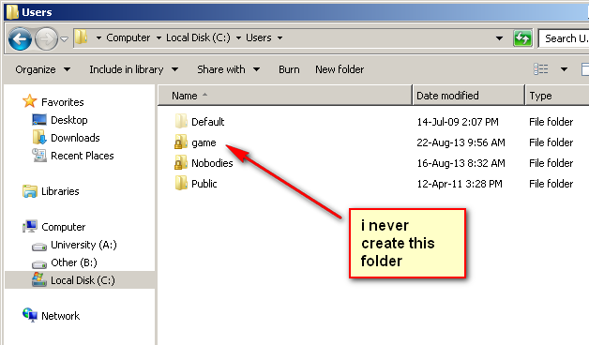Expand the arrow before Computer in address bar

point(98,38)
